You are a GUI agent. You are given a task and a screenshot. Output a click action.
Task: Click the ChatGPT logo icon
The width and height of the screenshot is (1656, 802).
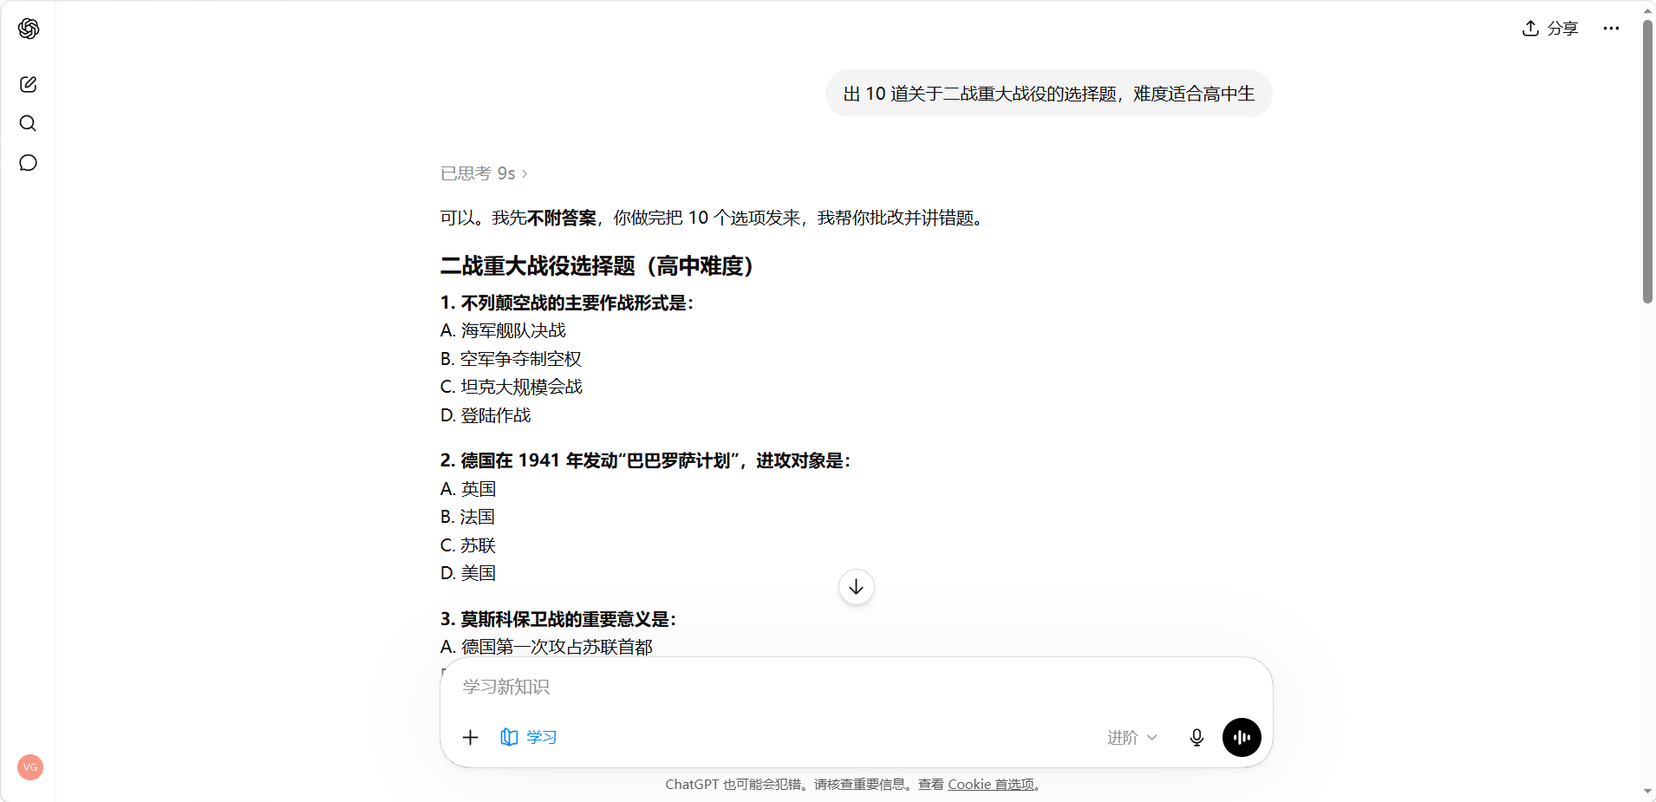[x=29, y=29]
